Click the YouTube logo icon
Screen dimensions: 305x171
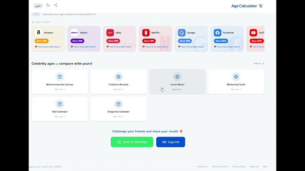[253, 33]
